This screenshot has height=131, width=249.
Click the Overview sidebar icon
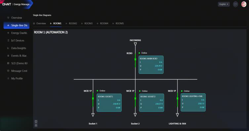click(8, 18)
